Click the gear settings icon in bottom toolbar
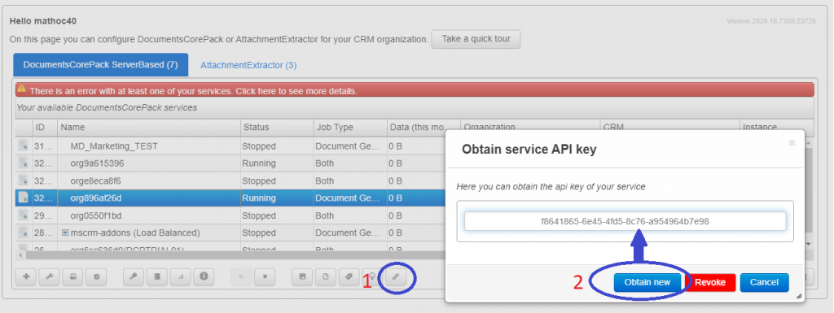 tap(96, 276)
